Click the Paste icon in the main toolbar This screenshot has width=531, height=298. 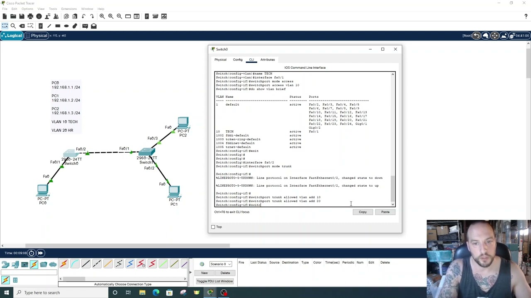75,16
